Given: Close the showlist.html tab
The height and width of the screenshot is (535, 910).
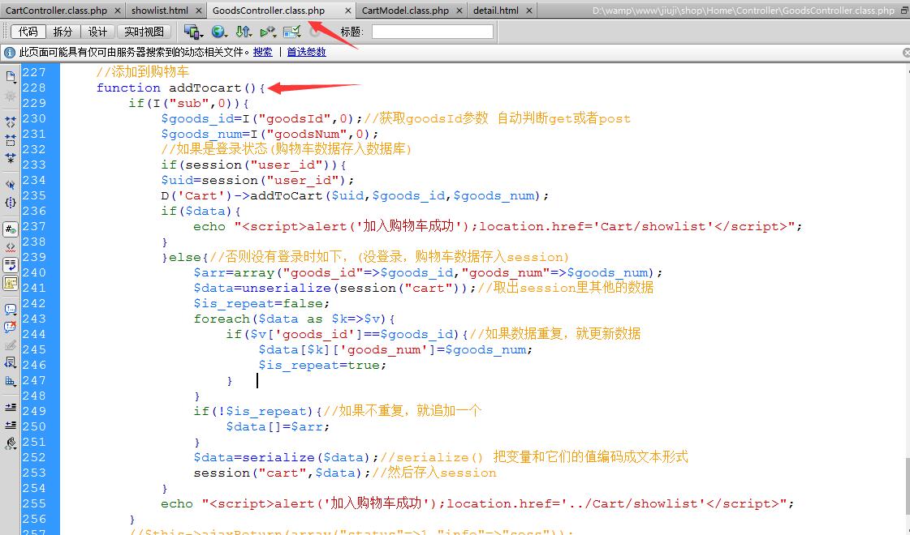Looking at the screenshot, I should [x=199, y=11].
